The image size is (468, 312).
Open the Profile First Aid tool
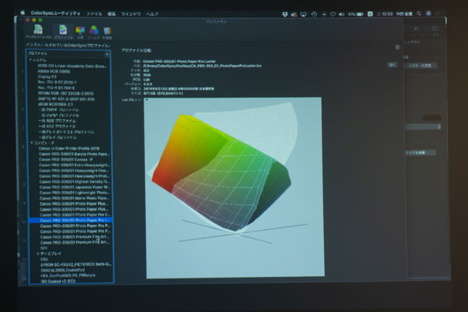click(38, 32)
